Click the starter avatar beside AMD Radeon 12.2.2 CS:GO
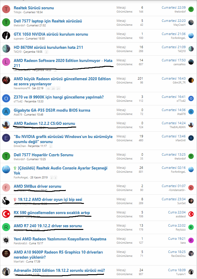 (x=6, y=125)
